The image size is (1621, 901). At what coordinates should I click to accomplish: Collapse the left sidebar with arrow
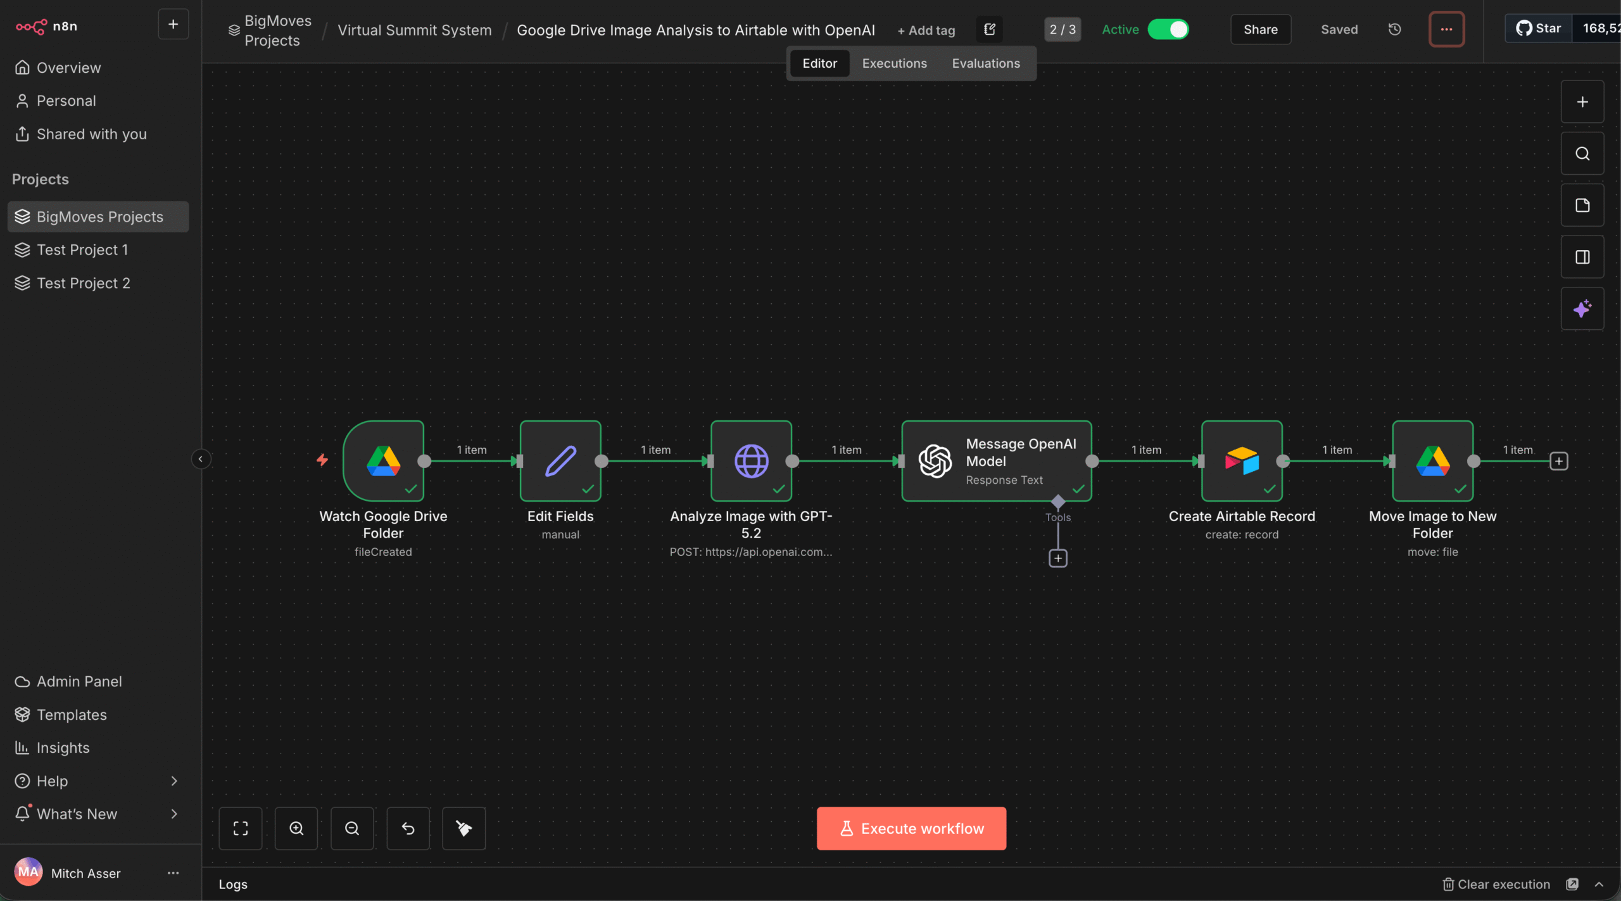click(x=201, y=459)
